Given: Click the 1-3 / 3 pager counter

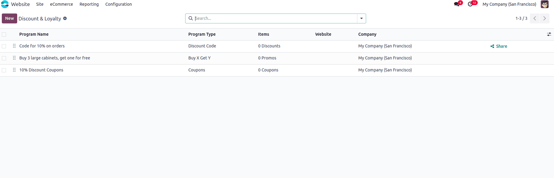Looking at the screenshot, I should coord(521,18).
